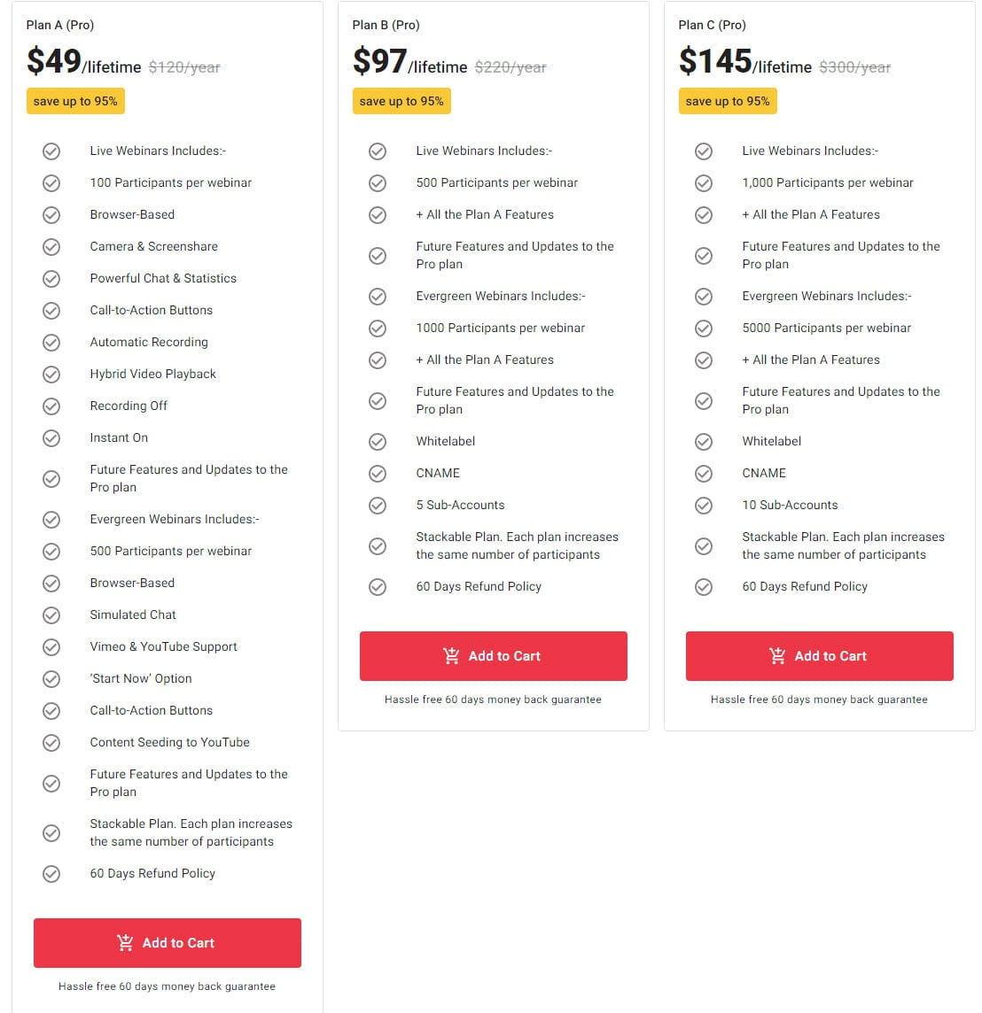Add Plan B (Pro) to cart

[x=494, y=656]
